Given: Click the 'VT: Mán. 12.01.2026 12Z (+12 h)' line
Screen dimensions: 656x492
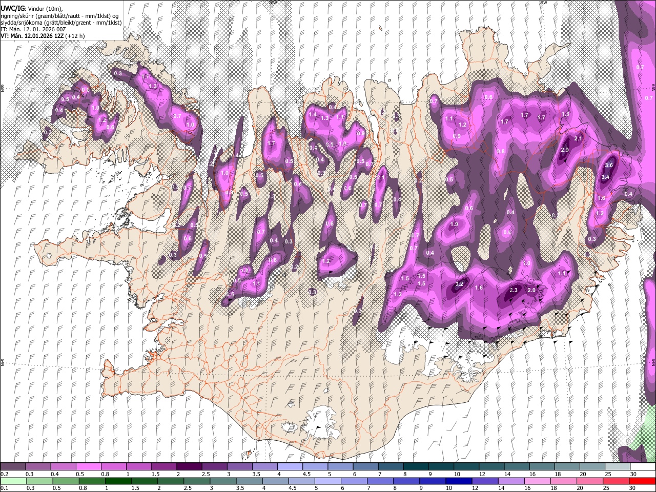Looking at the screenshot, I should pyautogui.click(x=43, y=36).
